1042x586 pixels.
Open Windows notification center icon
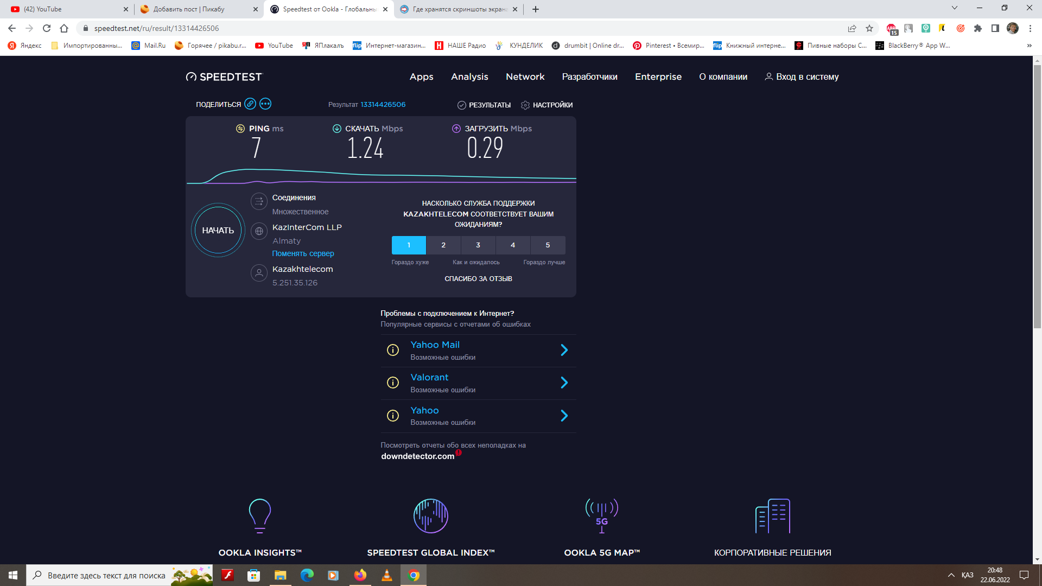click(x=1024, y=575)
